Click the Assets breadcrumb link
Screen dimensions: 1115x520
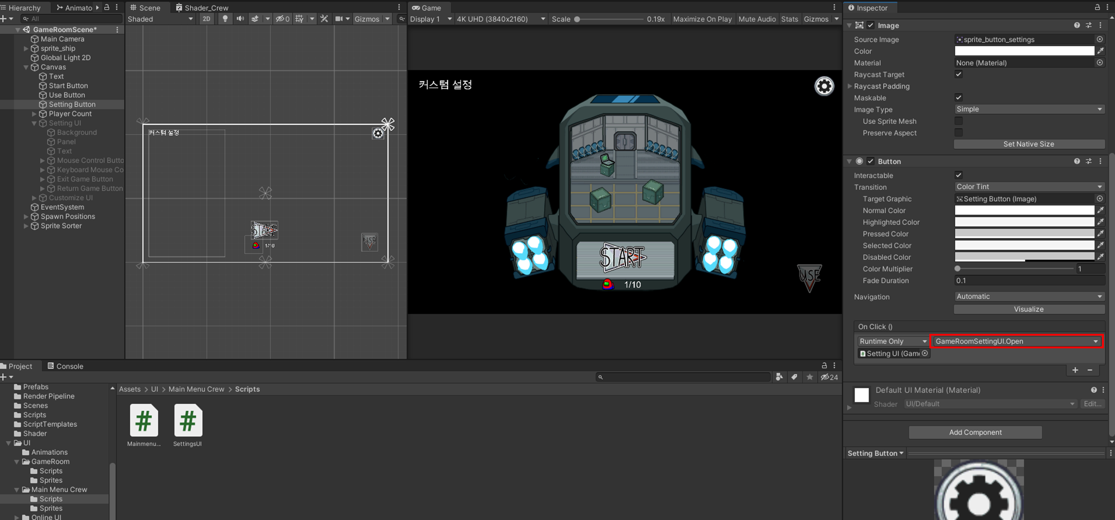pos(130,389)
